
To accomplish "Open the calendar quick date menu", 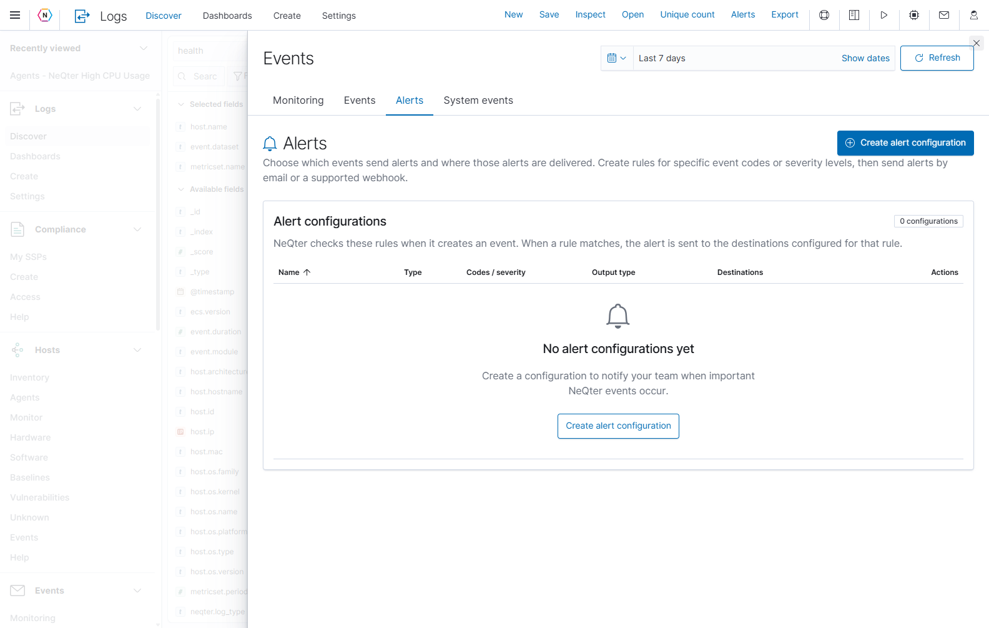I will tap(617, 58).
